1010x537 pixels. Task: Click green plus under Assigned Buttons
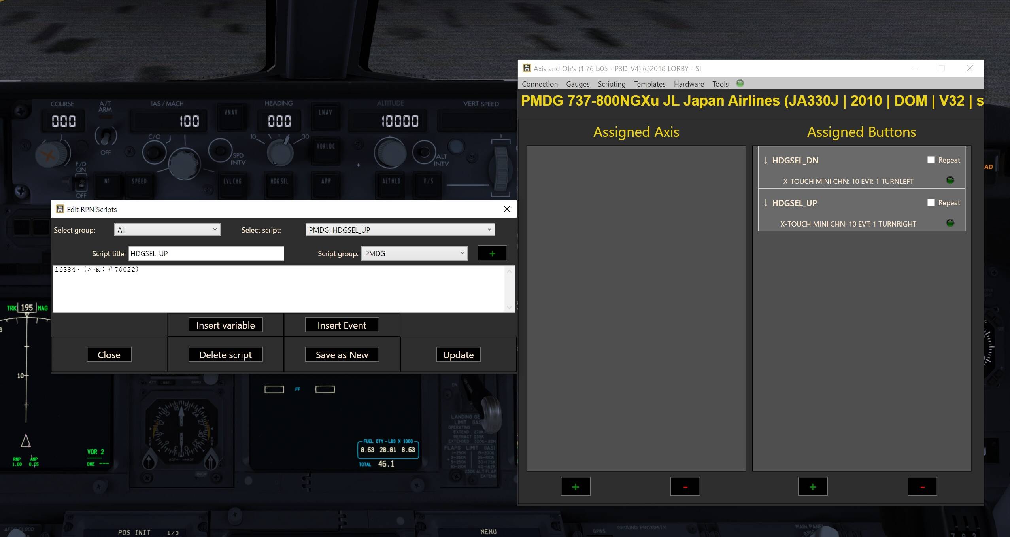point(812,486)
